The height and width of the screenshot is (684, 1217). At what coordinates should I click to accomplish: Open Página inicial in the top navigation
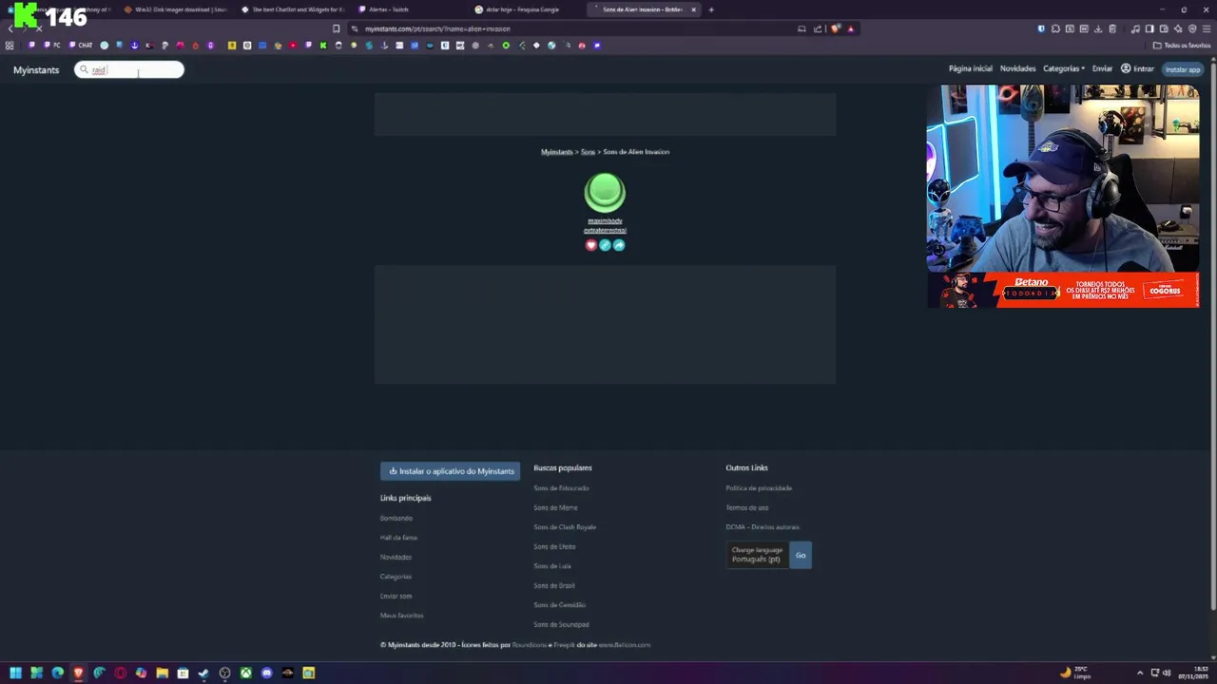[x=970, y=68]
